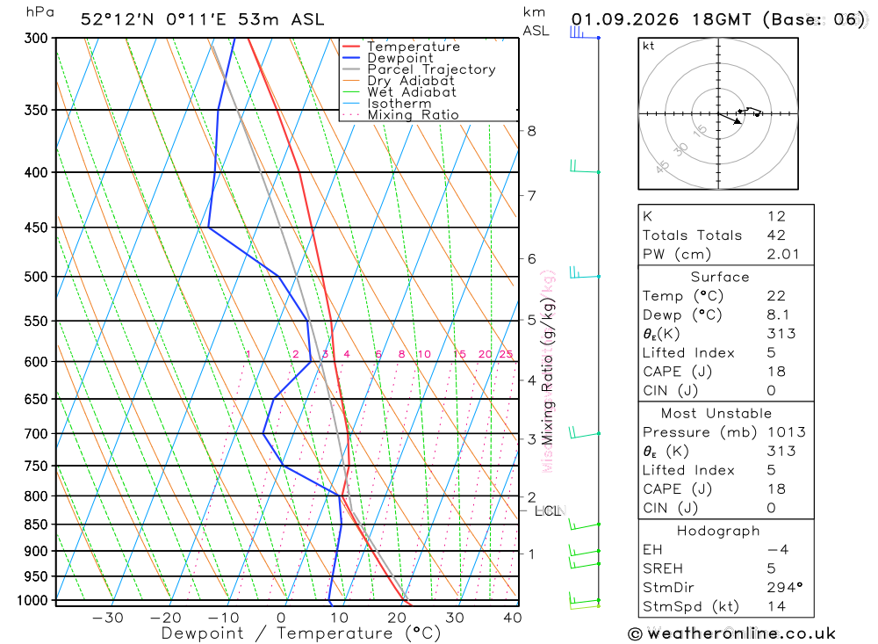Viewport: 878px width, 644px height.
Task: Click the StmDir 294° value
Action: click(785, 588)
